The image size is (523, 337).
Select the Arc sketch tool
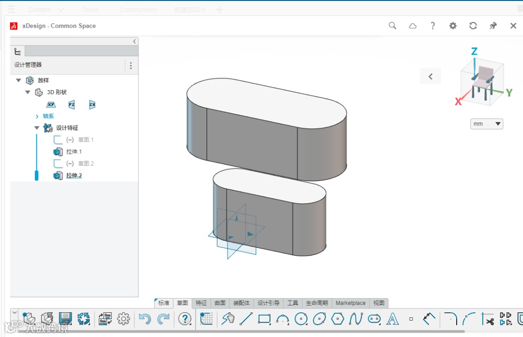pos(283,319)
